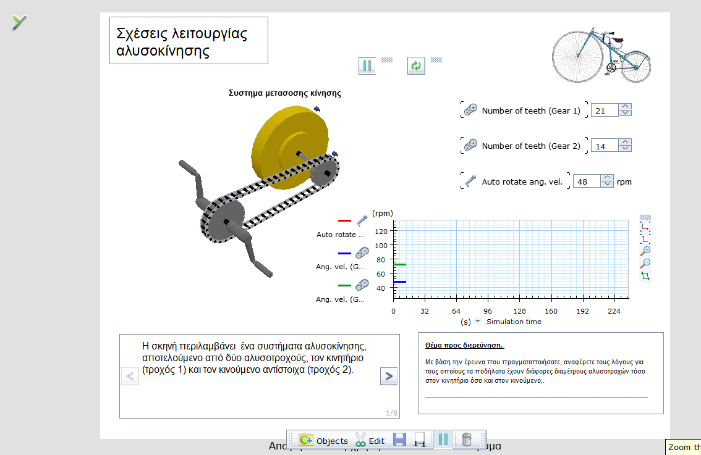Pause the simulation from the bottom toolbar
The image size is (701, 455).
(x=443, y=440)
